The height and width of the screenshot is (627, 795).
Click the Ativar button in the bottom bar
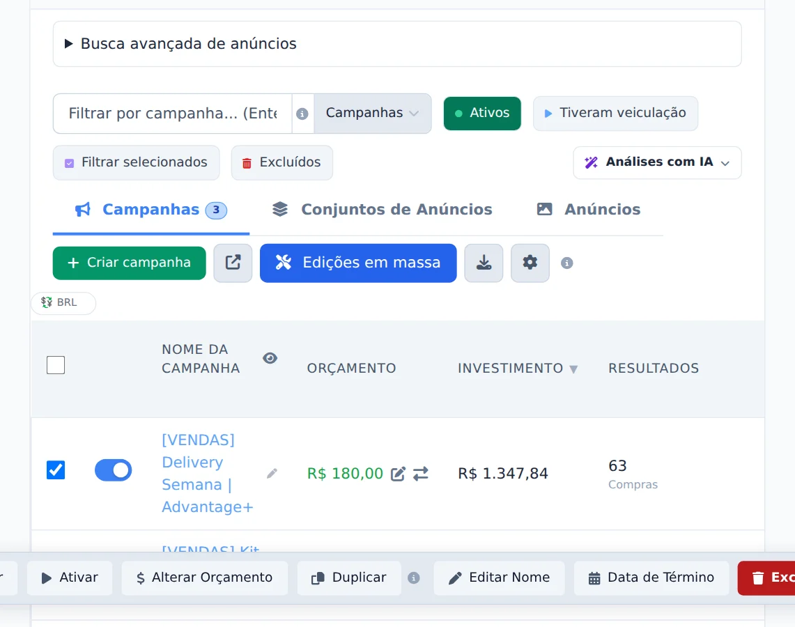click(x=70, y=578)
